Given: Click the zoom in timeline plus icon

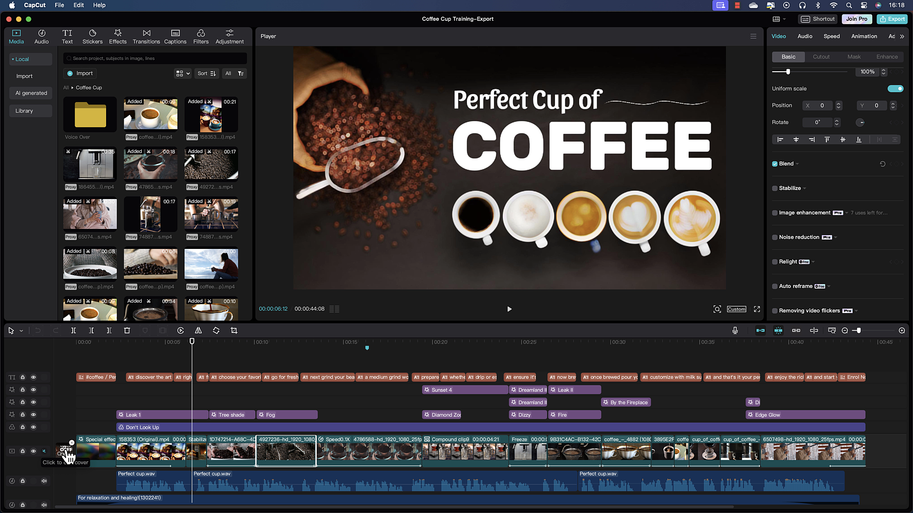Looking at the screenshot, I should (x=902, y=331).
